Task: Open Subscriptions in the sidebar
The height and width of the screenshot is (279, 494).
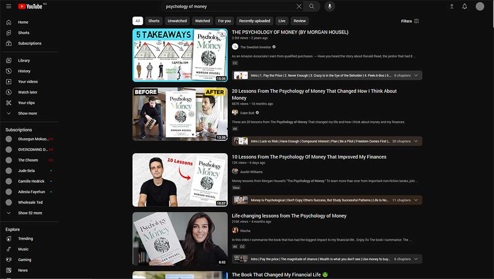Action: (x=31, y=43)
